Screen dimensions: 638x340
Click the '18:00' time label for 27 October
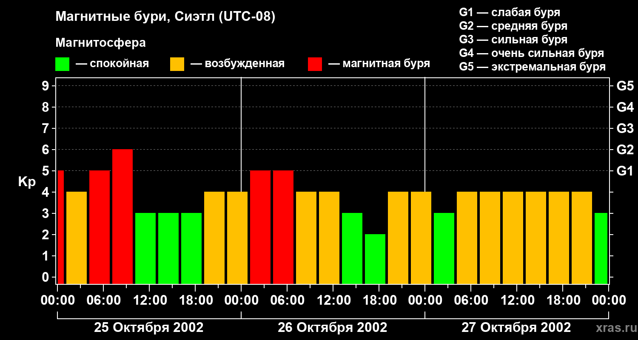point(563,300)
